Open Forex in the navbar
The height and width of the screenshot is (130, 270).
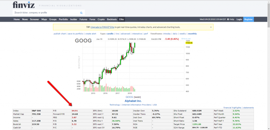pyautogui.click(x=93, y=20)
